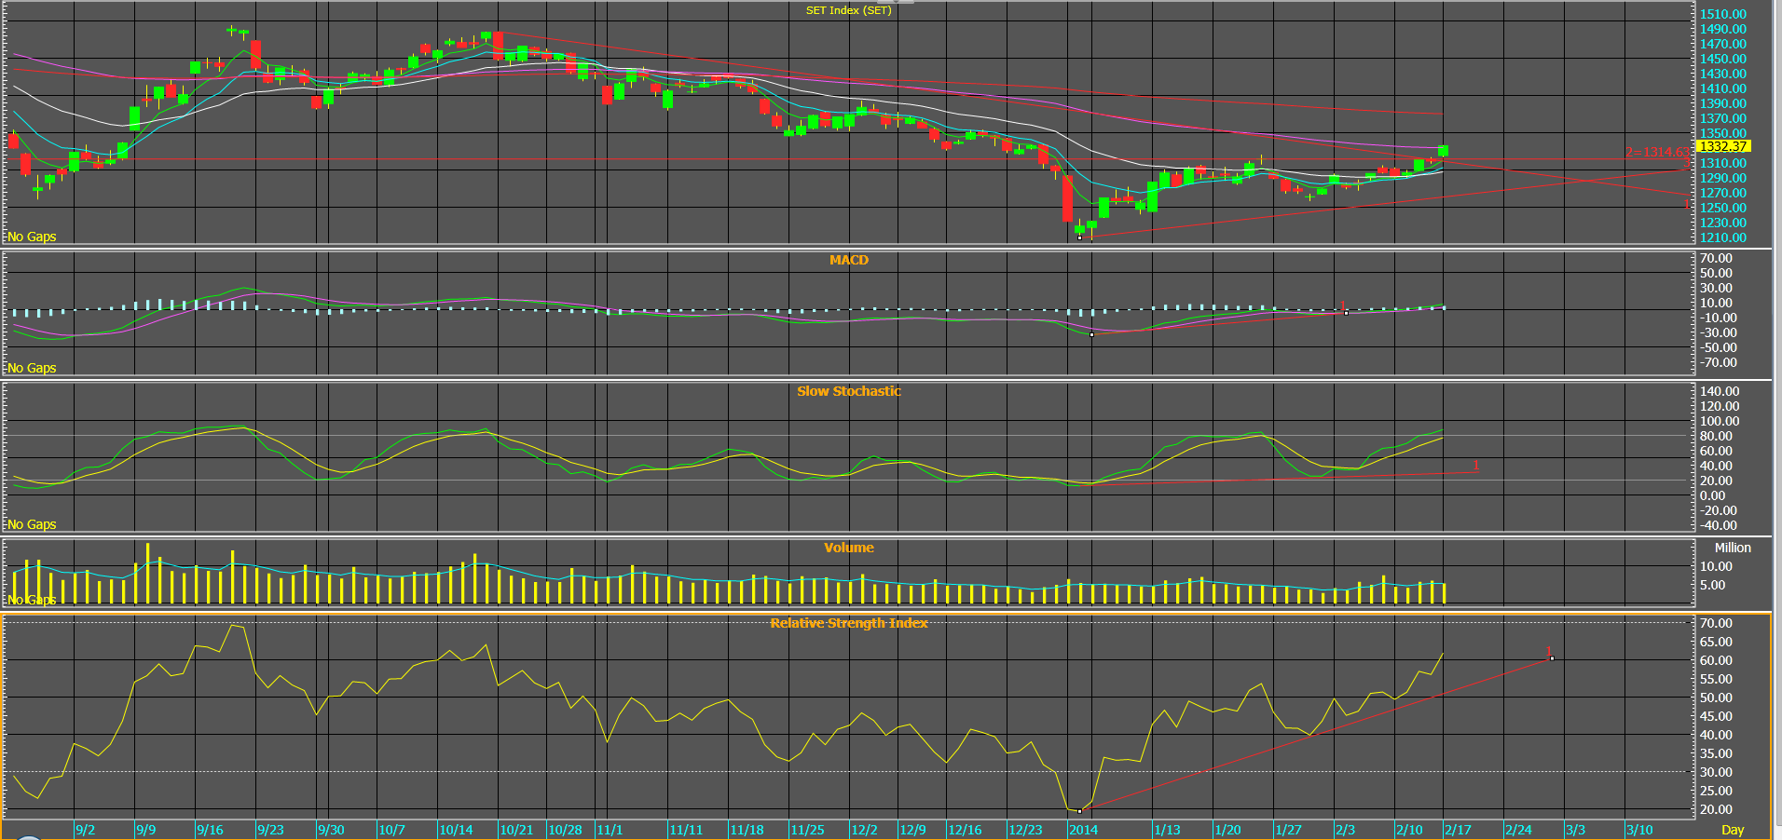Click the 2/17 date on time axis
The width and height of the screenshot is (1782, 840).
point(1458,830)
